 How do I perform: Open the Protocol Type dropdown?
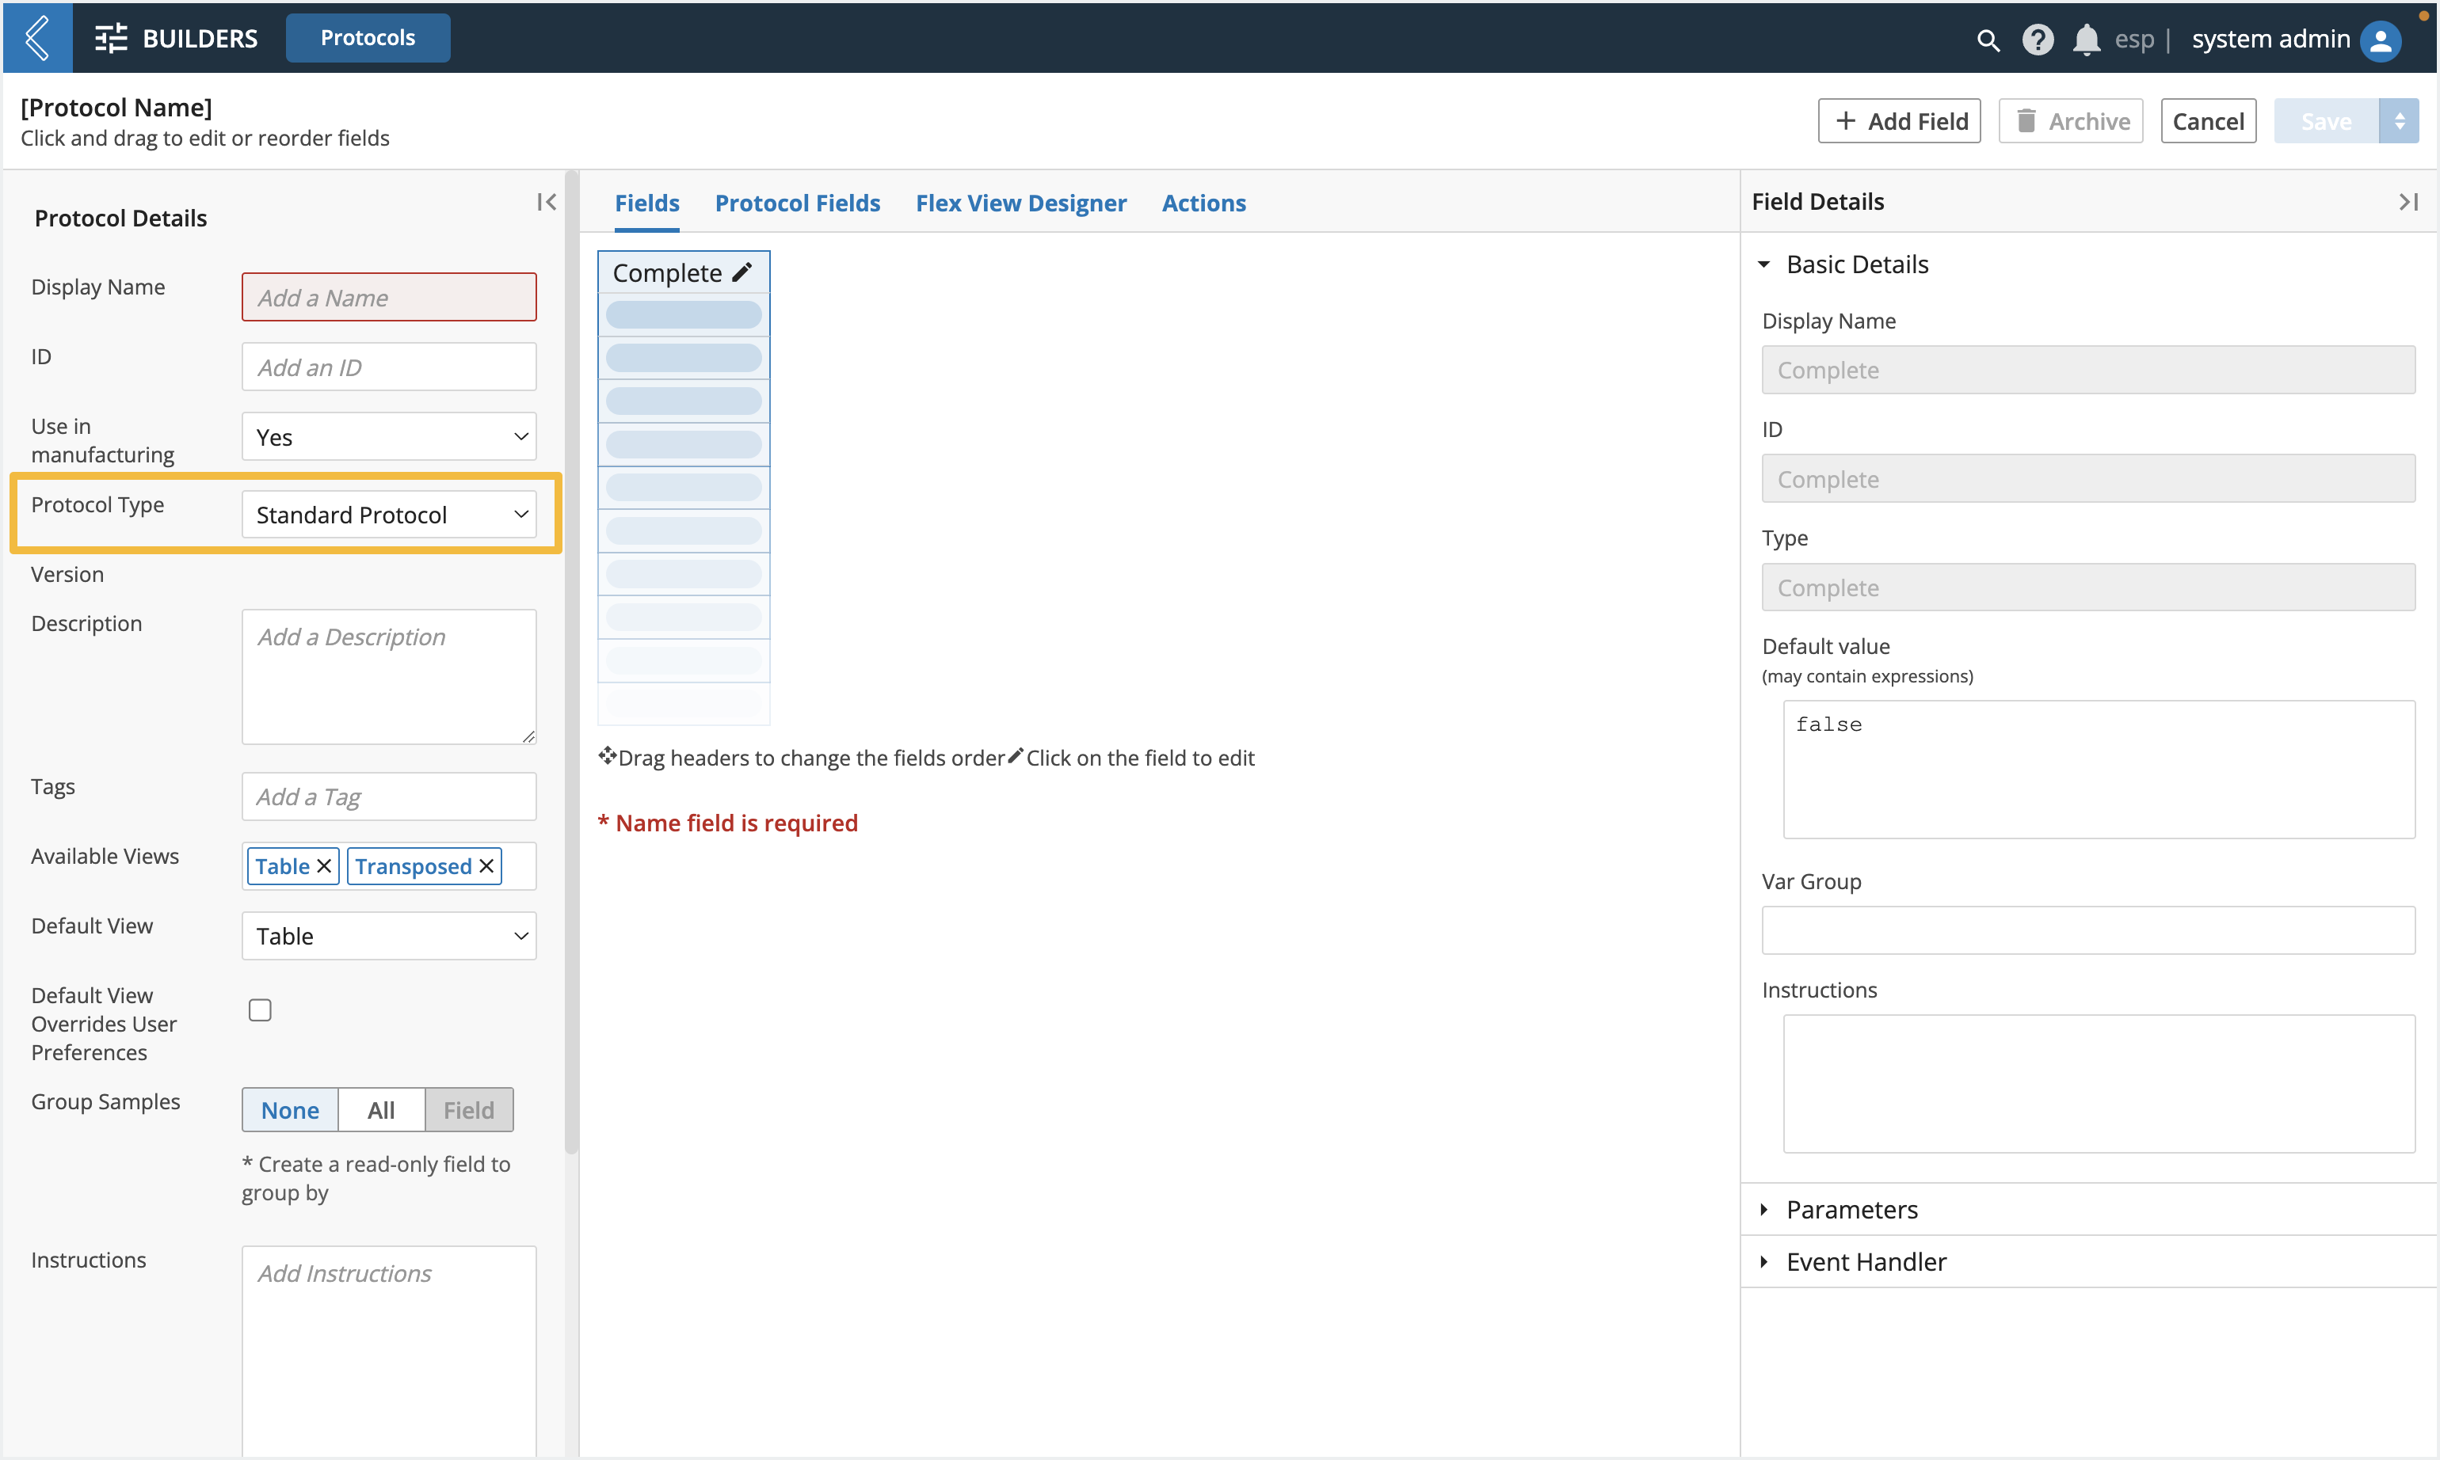(389, 515)
